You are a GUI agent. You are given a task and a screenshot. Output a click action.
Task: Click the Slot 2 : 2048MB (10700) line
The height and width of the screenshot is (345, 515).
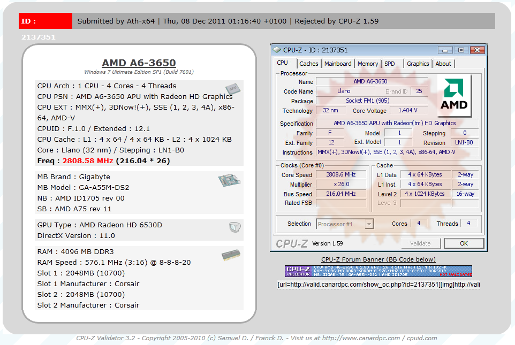click(81, 294)
